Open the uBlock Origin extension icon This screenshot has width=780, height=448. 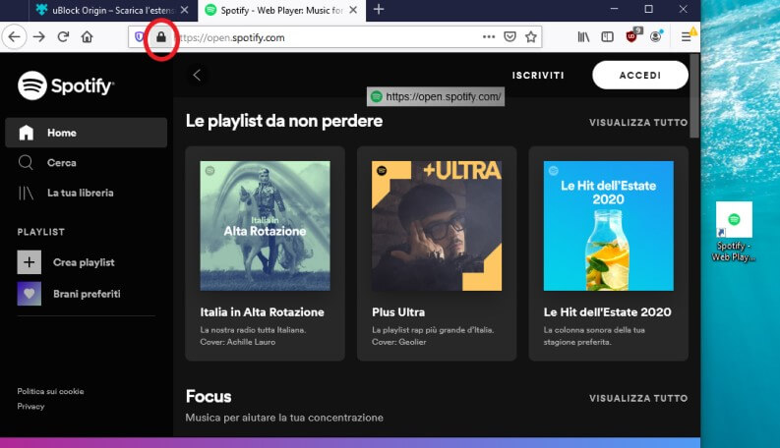point(631,36)
